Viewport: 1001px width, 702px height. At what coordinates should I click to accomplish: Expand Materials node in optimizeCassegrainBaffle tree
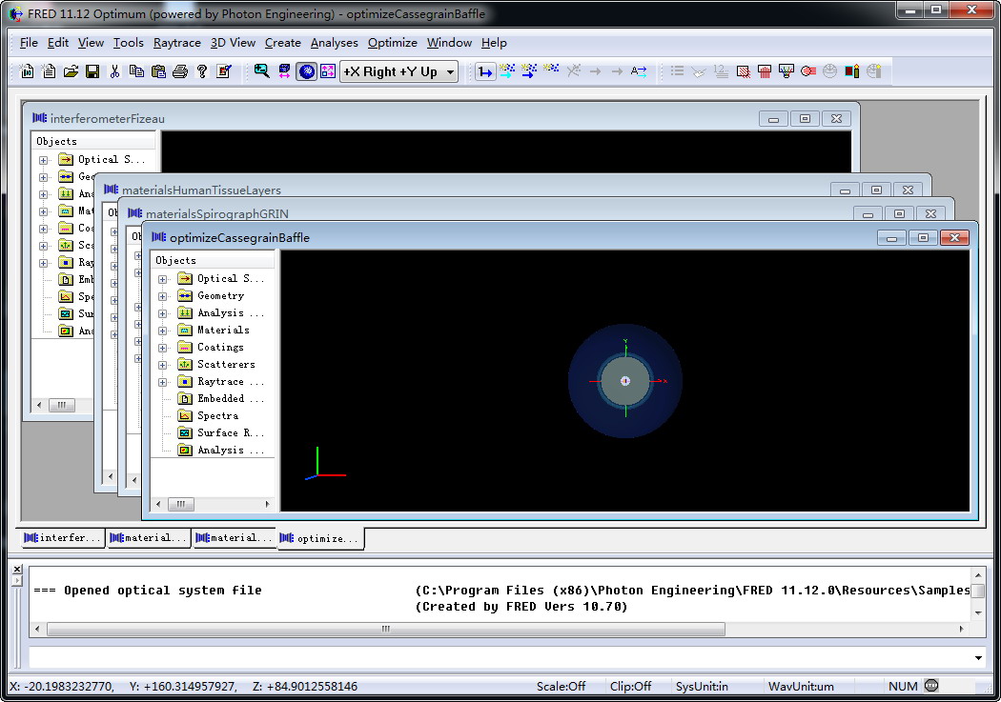click(x=163, y=331)
